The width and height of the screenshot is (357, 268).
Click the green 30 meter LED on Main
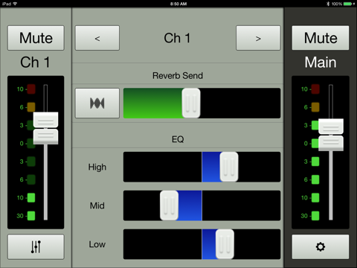(x=315, y=216)
